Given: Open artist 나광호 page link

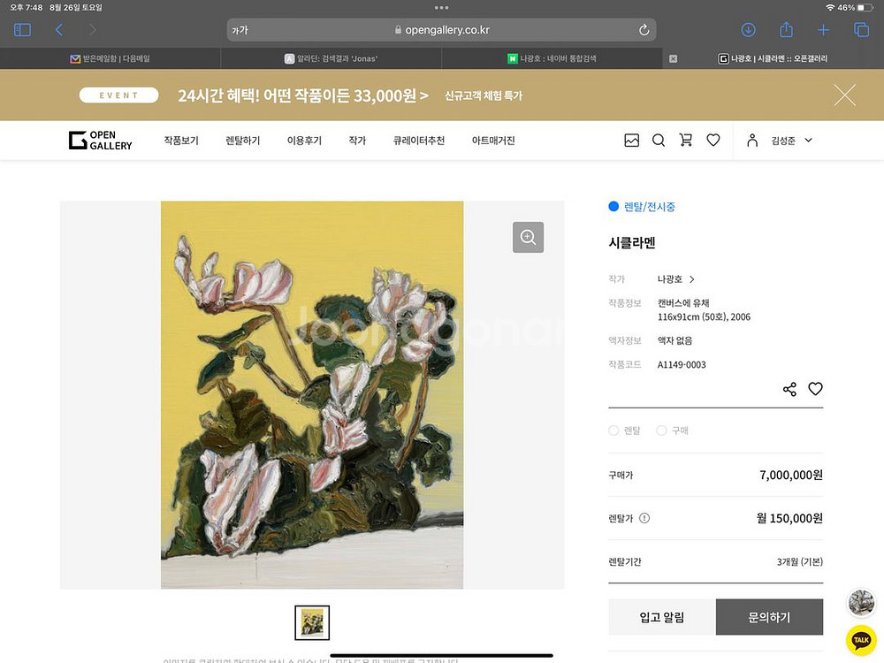Looking at the screenshot, I should [x=670, y=279].
